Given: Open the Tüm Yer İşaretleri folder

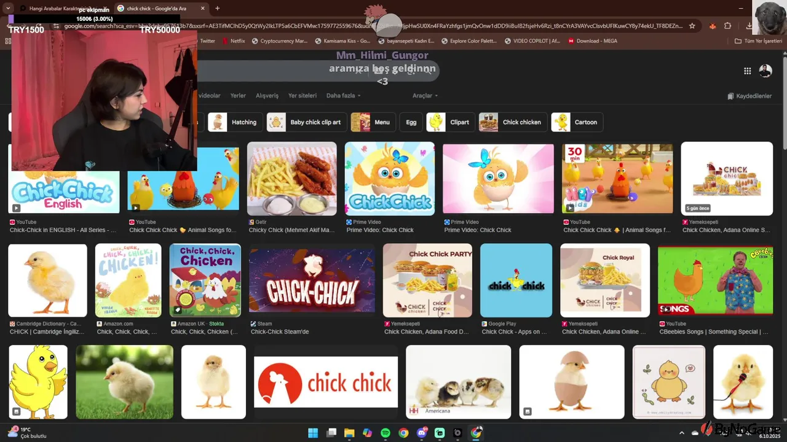Looking at the screenshot, I should [x=758, y=41].
